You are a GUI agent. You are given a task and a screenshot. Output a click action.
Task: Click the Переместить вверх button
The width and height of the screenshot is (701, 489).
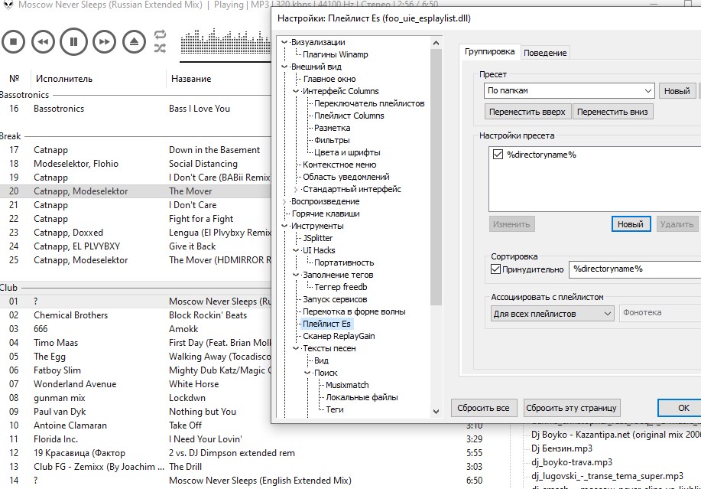(x=527, y=112)
